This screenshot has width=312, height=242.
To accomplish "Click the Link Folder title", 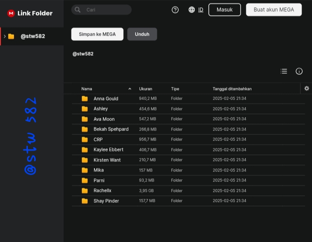I will [x=35, y=13].
